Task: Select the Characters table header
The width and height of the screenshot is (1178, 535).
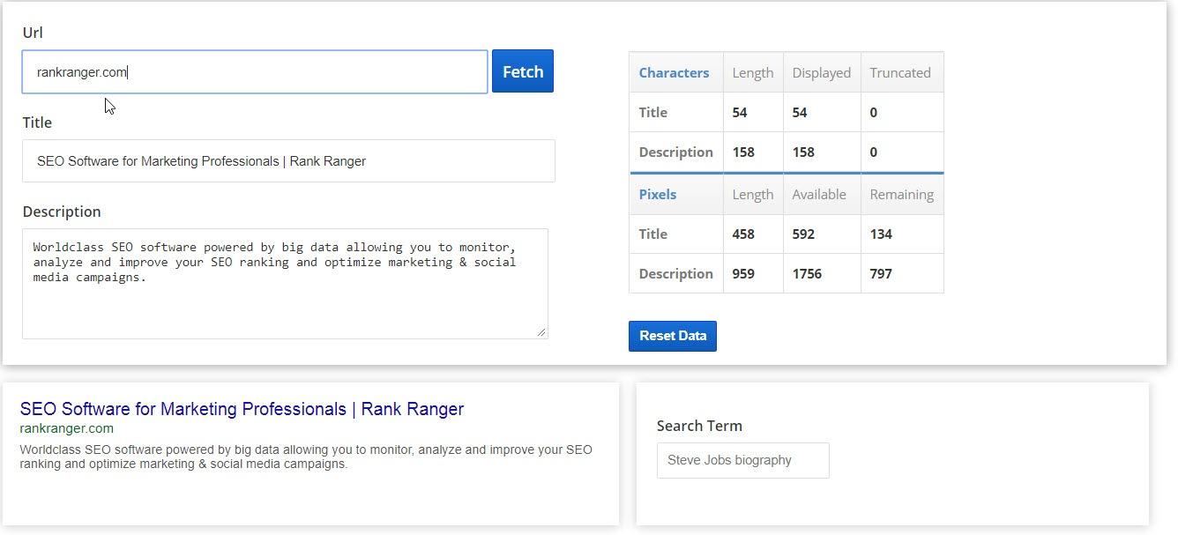Action: pyautogui.click(x=674, y=73)
